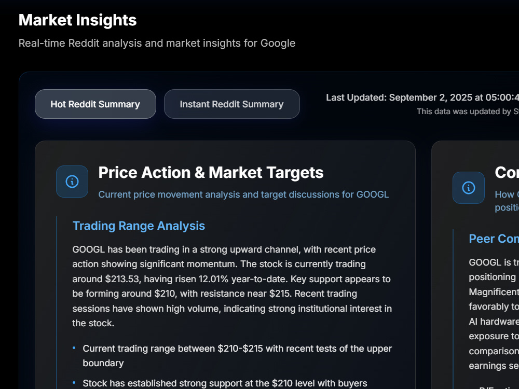Click the paragraph mentioning $213.53 price
The image size is (519, 389).
pos(232,286)
